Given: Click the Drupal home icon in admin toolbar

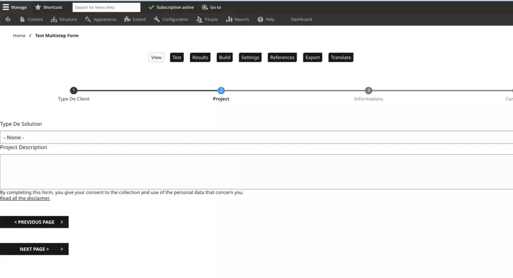Looking at the screenshot, I should [x=8, y=19].
